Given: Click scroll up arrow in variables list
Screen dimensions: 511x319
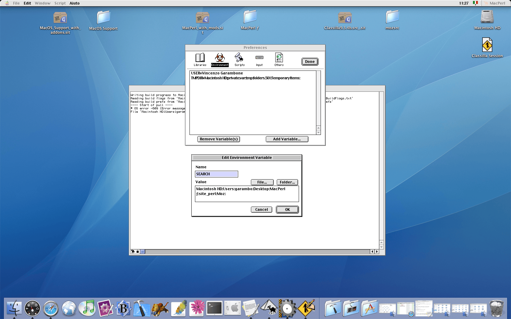Looking at the screenshot, I should click(x=318, y=128).
